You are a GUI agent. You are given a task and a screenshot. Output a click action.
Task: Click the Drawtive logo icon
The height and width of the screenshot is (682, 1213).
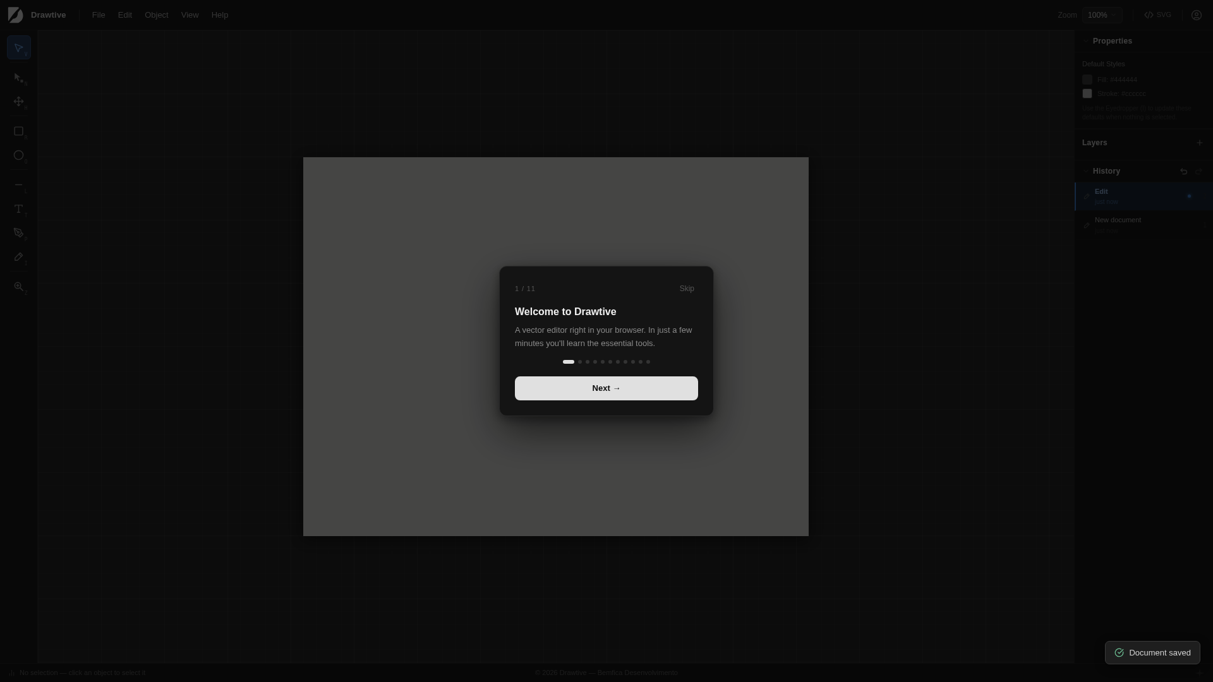coord(15,15)
